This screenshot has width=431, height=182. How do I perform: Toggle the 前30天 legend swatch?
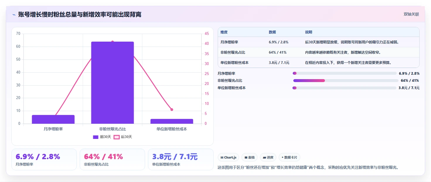coord(96,137)
